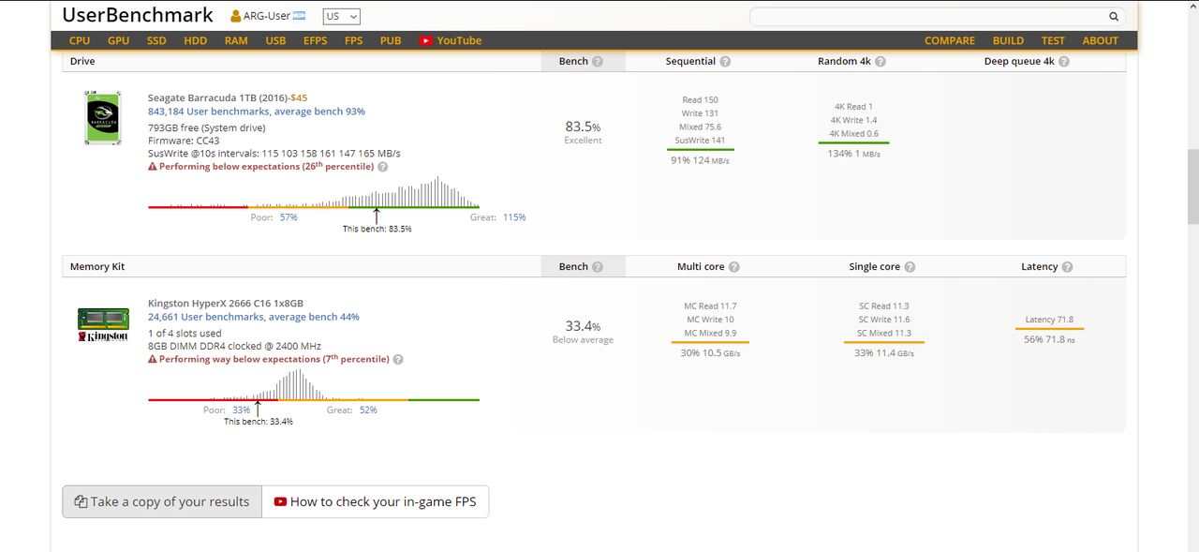1199x552 pixels.
Task: Open the EFPS menu
Action: pyautogui.click(x=316, y=40)
